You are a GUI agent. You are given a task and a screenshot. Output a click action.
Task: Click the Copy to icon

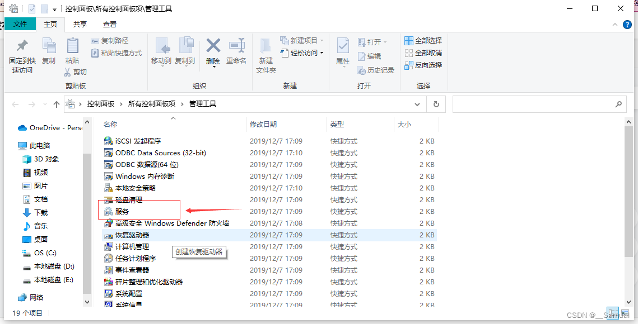coord(185,45)
